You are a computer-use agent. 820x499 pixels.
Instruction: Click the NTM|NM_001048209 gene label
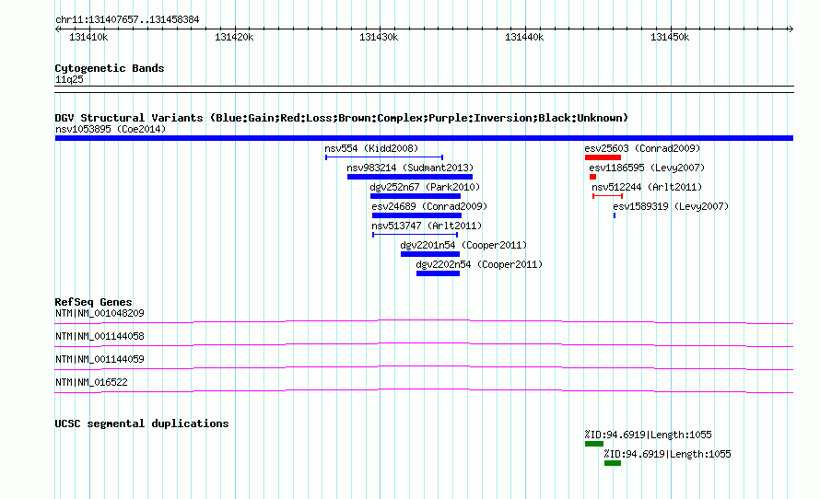point(100,314)
